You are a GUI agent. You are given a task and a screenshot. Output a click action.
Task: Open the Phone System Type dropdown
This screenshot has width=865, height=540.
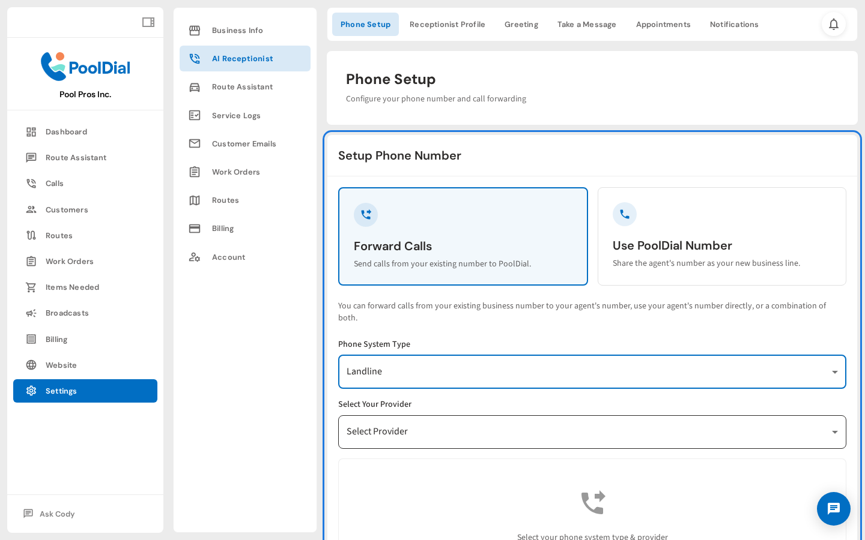pyautogui.click(x=592, y=371)
